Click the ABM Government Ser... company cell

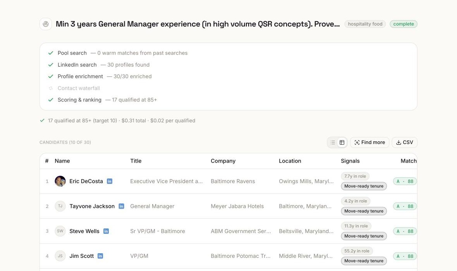241,231
